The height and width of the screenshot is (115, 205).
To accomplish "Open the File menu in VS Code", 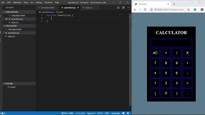I will point(3,2).
